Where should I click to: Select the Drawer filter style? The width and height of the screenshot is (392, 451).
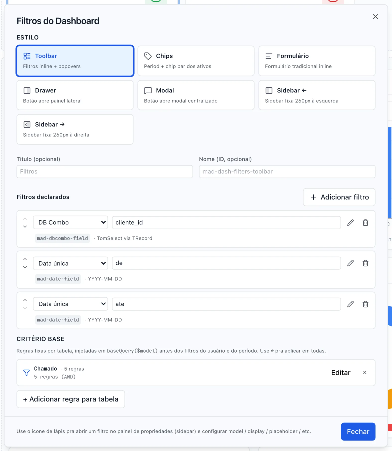(x=75, y=95)
